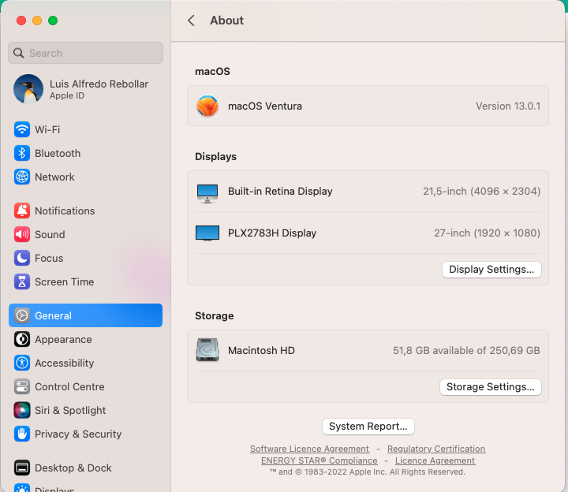Open the Software Licence Agreement link
This screenshot has width=568, height=492.
point(309,449)
